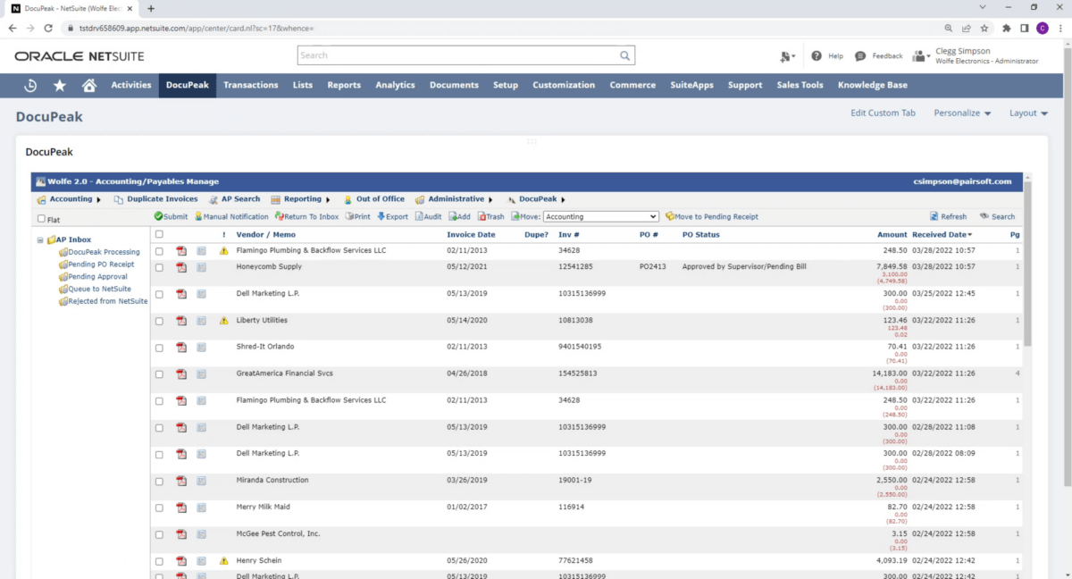Open the PDF icon for Honeycomb Supply

pyautogui.click(x=181, y=267)
